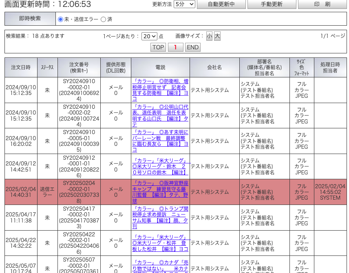Image resolution: width=349 pixels, height=273 pixels.
Task: Select page 1 in pagination
Action: (175, 47)
